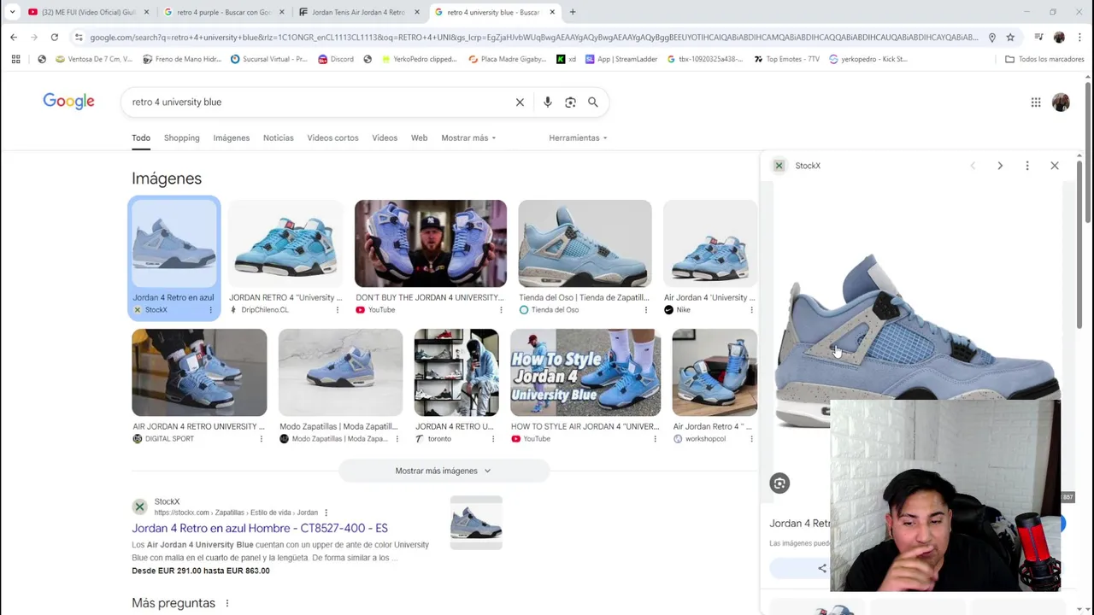Open the Ventosa De 7 Cm bookmark
The height and width of the screenshot is (615, 1094).
point(94,59)
